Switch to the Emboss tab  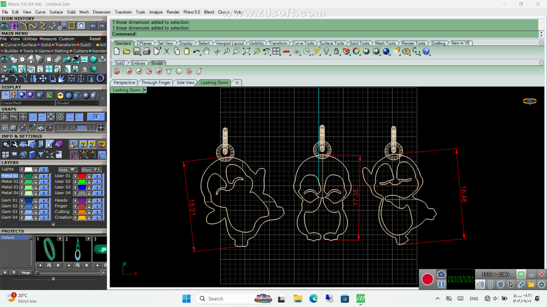(138, 63)
